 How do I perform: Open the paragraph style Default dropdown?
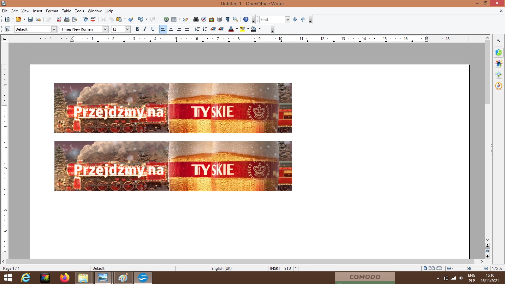[54, 29]
